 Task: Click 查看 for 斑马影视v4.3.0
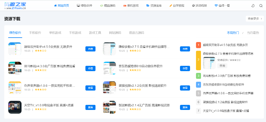click(90, 68)
